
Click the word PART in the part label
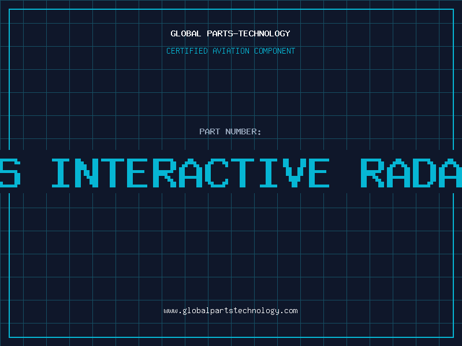click(210, 131)
